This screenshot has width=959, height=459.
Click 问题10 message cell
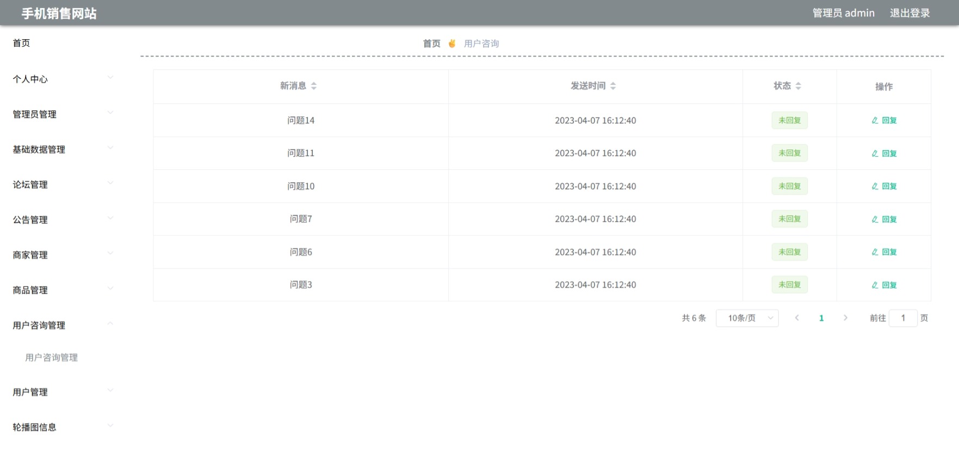click(301, 186)
